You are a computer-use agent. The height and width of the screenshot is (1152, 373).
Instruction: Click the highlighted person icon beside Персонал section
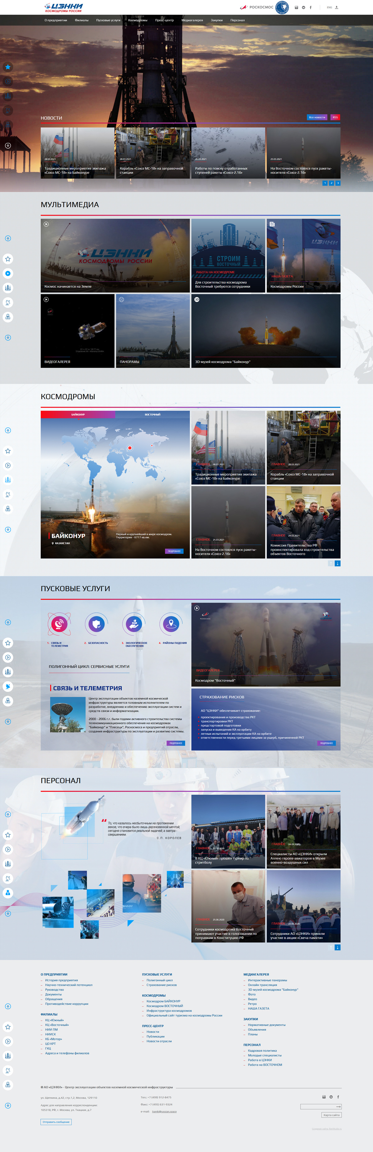(x=8, y=893)
